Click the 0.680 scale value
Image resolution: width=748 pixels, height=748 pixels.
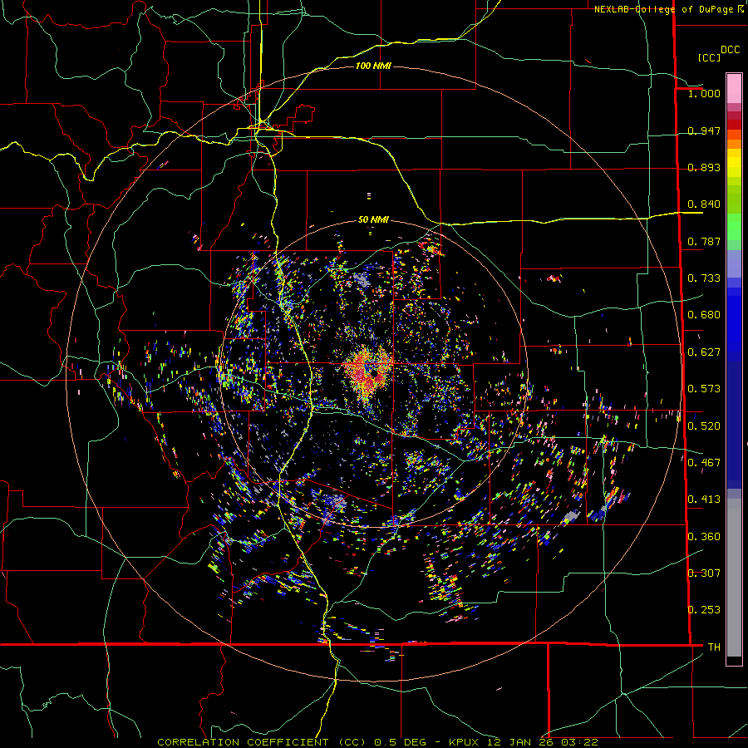(x=704, y=315)
